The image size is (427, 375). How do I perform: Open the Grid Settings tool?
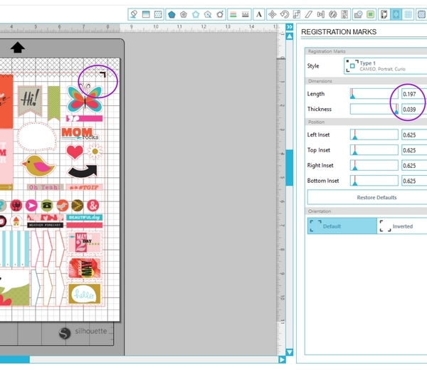coord(408,14)
